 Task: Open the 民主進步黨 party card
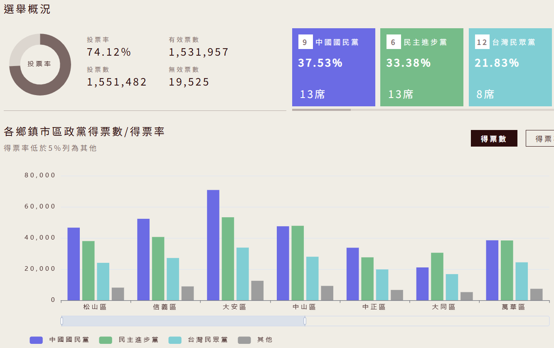[422, 67]
